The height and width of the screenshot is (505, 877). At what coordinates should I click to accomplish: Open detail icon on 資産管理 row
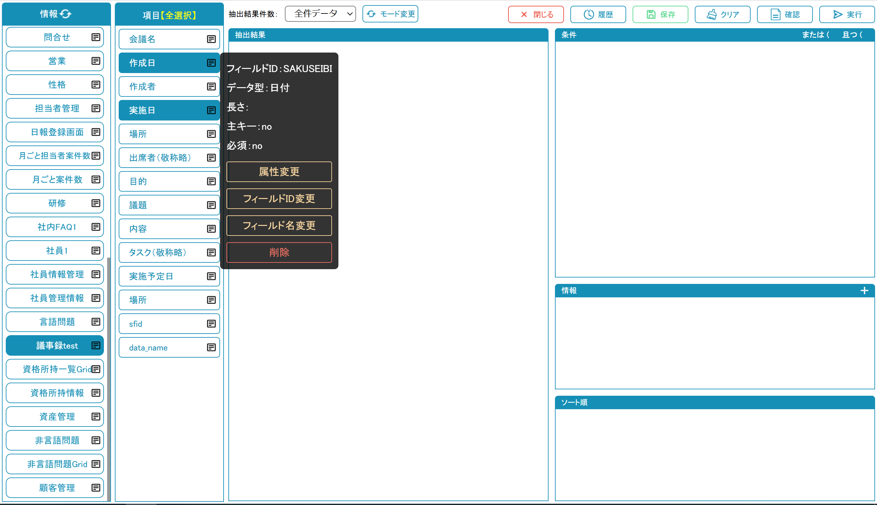point(96,417)
